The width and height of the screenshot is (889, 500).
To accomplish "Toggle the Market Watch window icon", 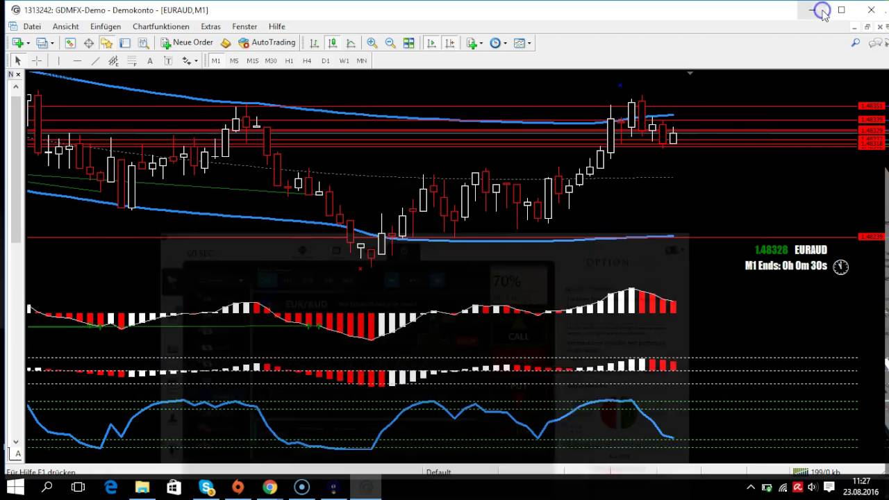I will click(70, 43).
